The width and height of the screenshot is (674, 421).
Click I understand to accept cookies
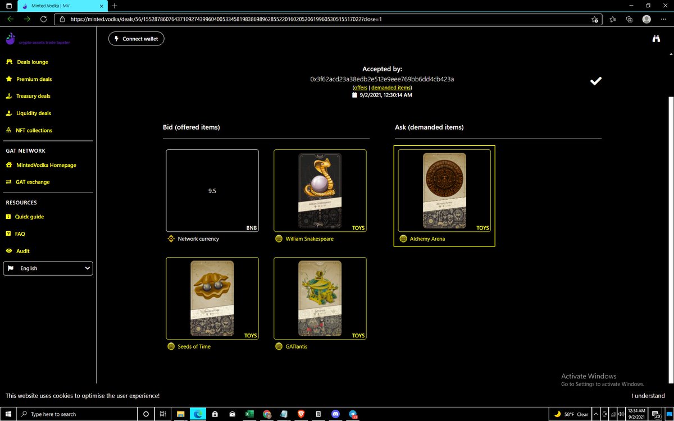[x=648, y=396]
